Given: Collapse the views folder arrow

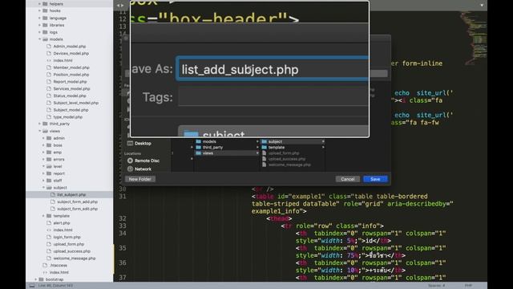Looking at the screenshot, I should pyautogui.click(x=39, y=131).
